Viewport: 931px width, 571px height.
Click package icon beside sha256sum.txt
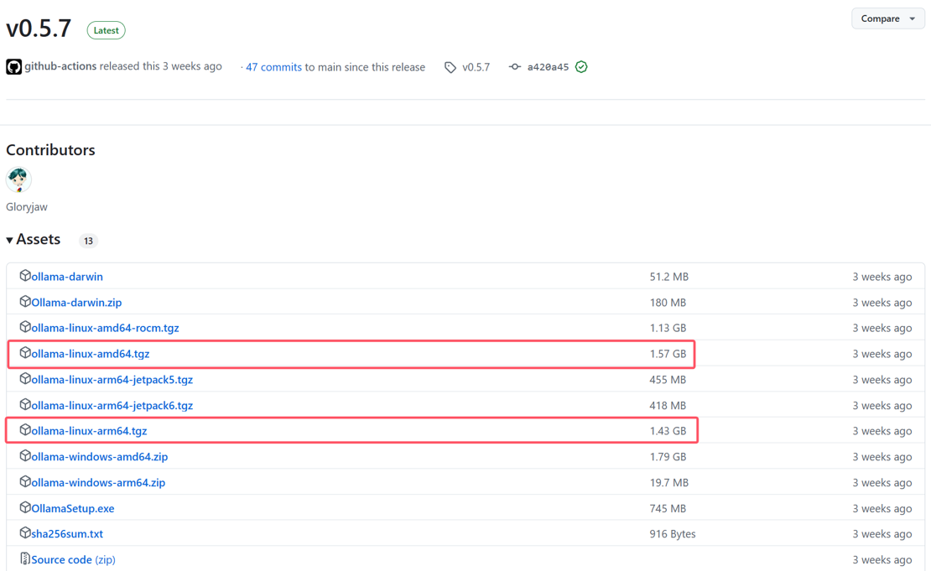coord(25,532)
